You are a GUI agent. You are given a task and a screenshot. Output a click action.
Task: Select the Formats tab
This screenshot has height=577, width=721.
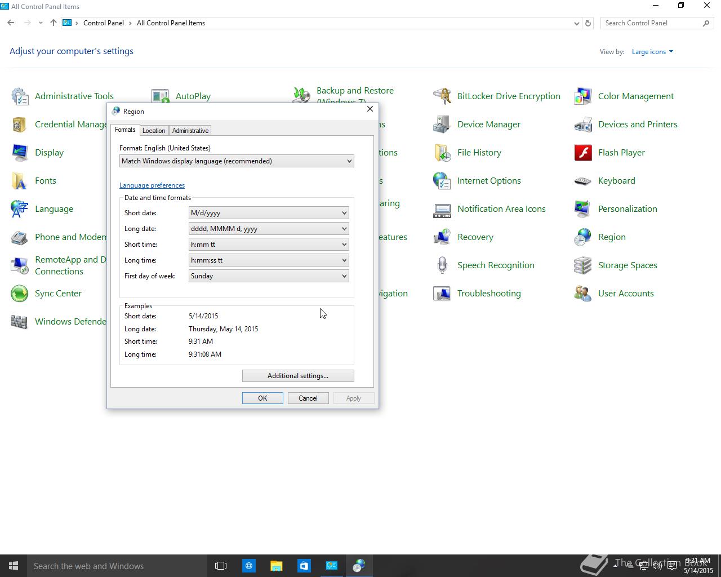[x=125, y=130]
